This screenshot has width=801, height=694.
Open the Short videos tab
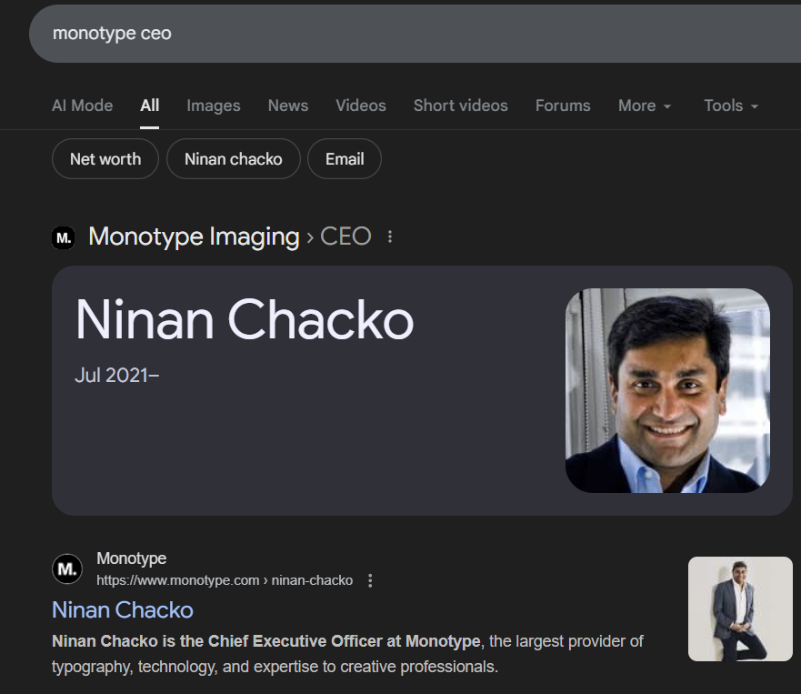pyautogui.click(x=461, y=106)
